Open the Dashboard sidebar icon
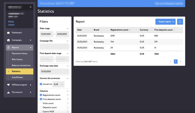Screen dimensions: 195x113 [8, 33]
